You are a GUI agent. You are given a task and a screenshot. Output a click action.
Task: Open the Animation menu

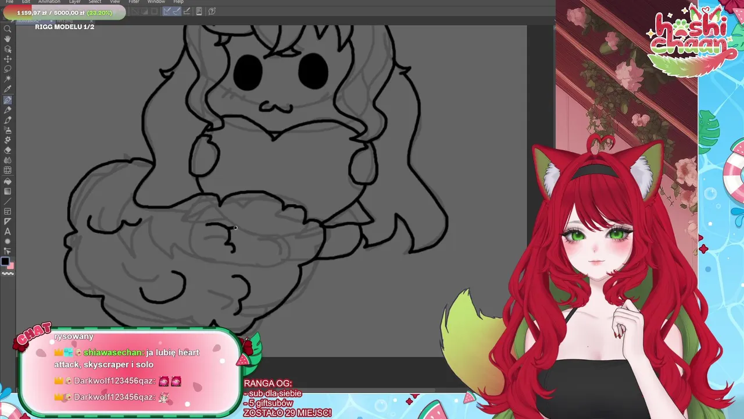(x=49, y=2)
